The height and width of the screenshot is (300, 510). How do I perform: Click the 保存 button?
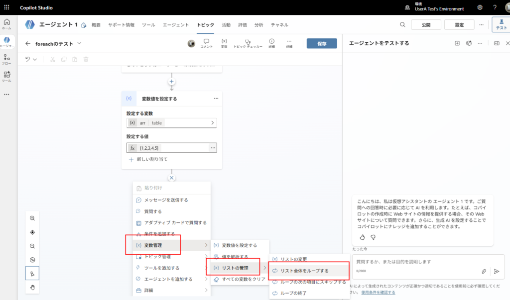pyautogui.click(x=321, y=44)
